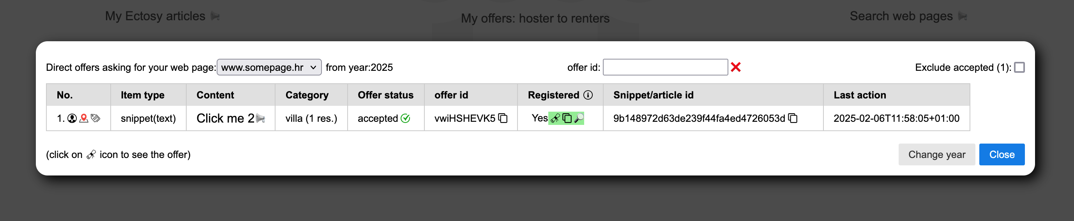1074x221 pixels.
Task: Click the price tags icon in row 1
Action: click(95, 119)
